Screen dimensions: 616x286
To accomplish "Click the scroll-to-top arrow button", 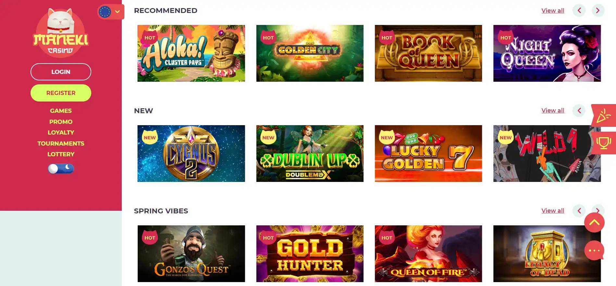I will tap(594, 222).
